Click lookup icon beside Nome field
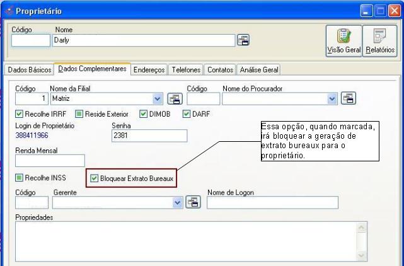The height and width of the screenshot is (266, 404). point(242,40)
